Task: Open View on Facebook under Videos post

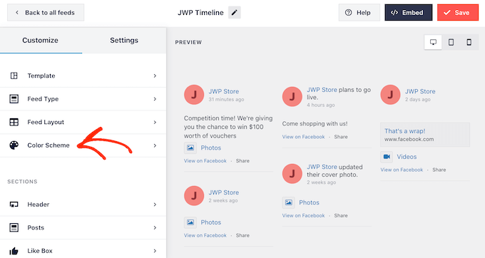Action: pyautogui.click(x=402, y=170)
